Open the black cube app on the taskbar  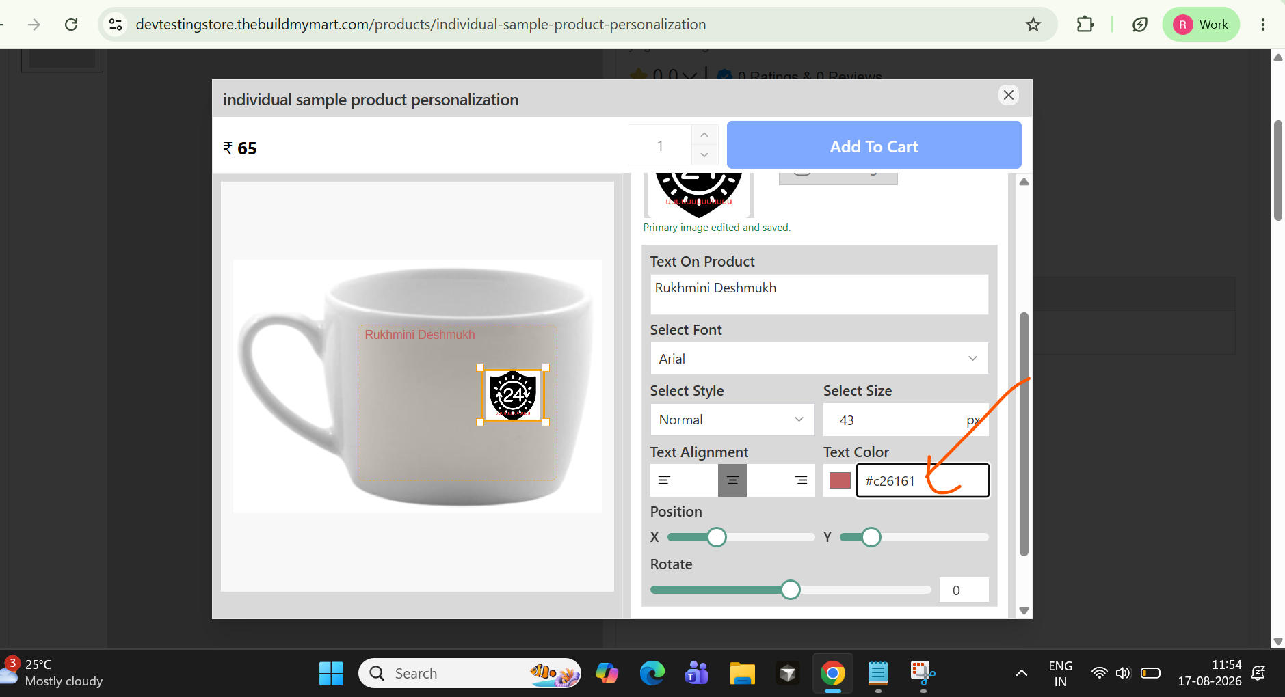[787, 674]
